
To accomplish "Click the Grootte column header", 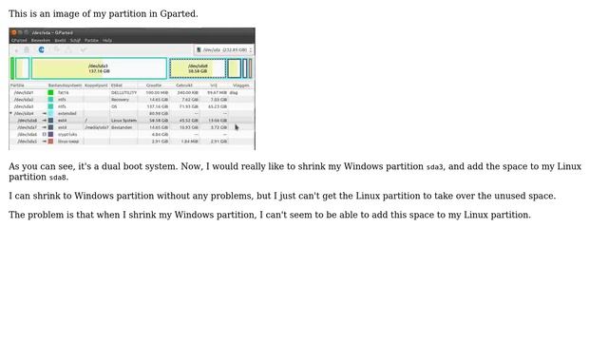I will 154,85.
